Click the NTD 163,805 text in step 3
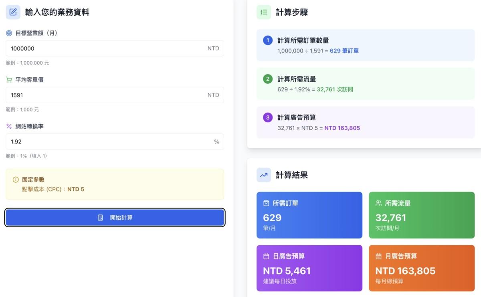 pos(342,128)
